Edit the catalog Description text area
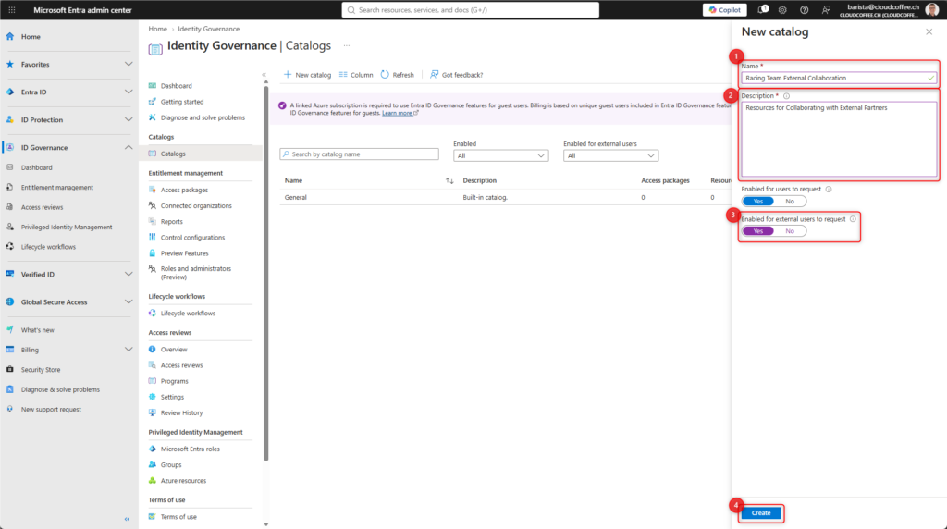The image size is (947, 529). click(x=839, y=139)
